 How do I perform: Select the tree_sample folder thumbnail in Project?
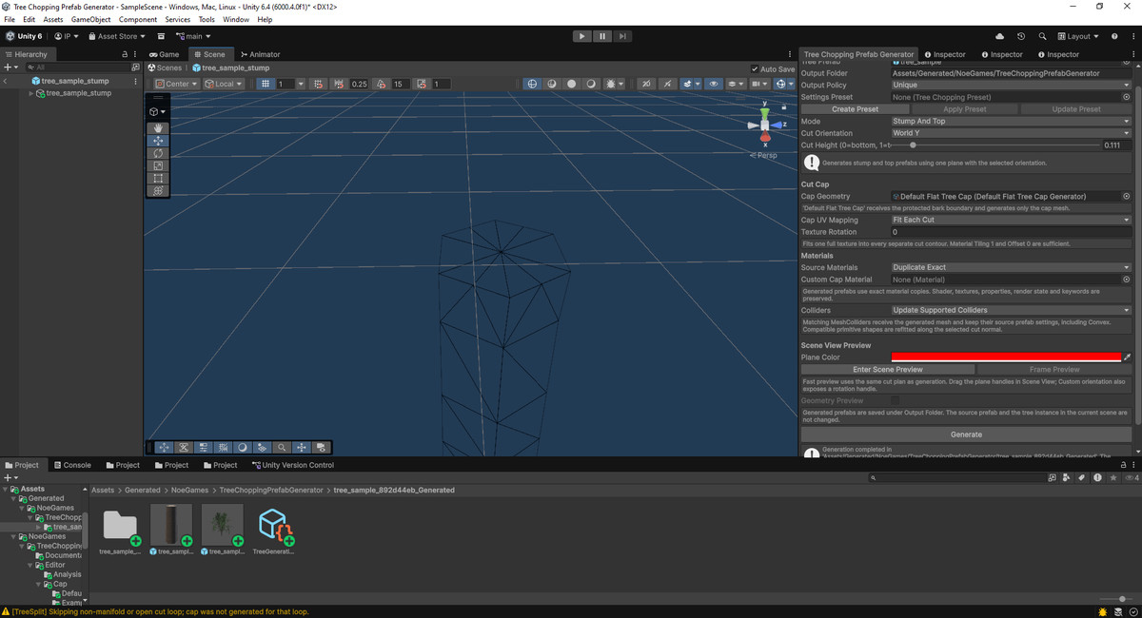pos(120,525)
